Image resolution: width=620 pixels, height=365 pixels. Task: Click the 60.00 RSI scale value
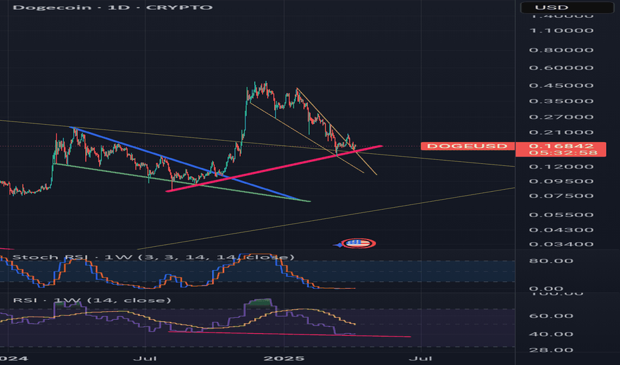[x=551, y=316]
